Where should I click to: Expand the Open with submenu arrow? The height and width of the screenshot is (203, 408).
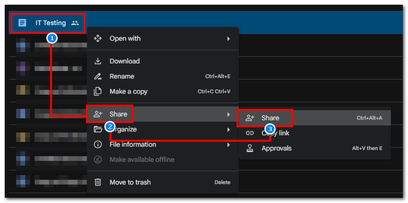tap(228, 39)
